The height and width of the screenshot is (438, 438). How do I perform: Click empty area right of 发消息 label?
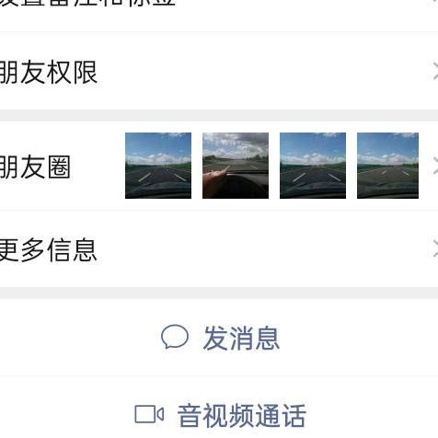(358, 338)
